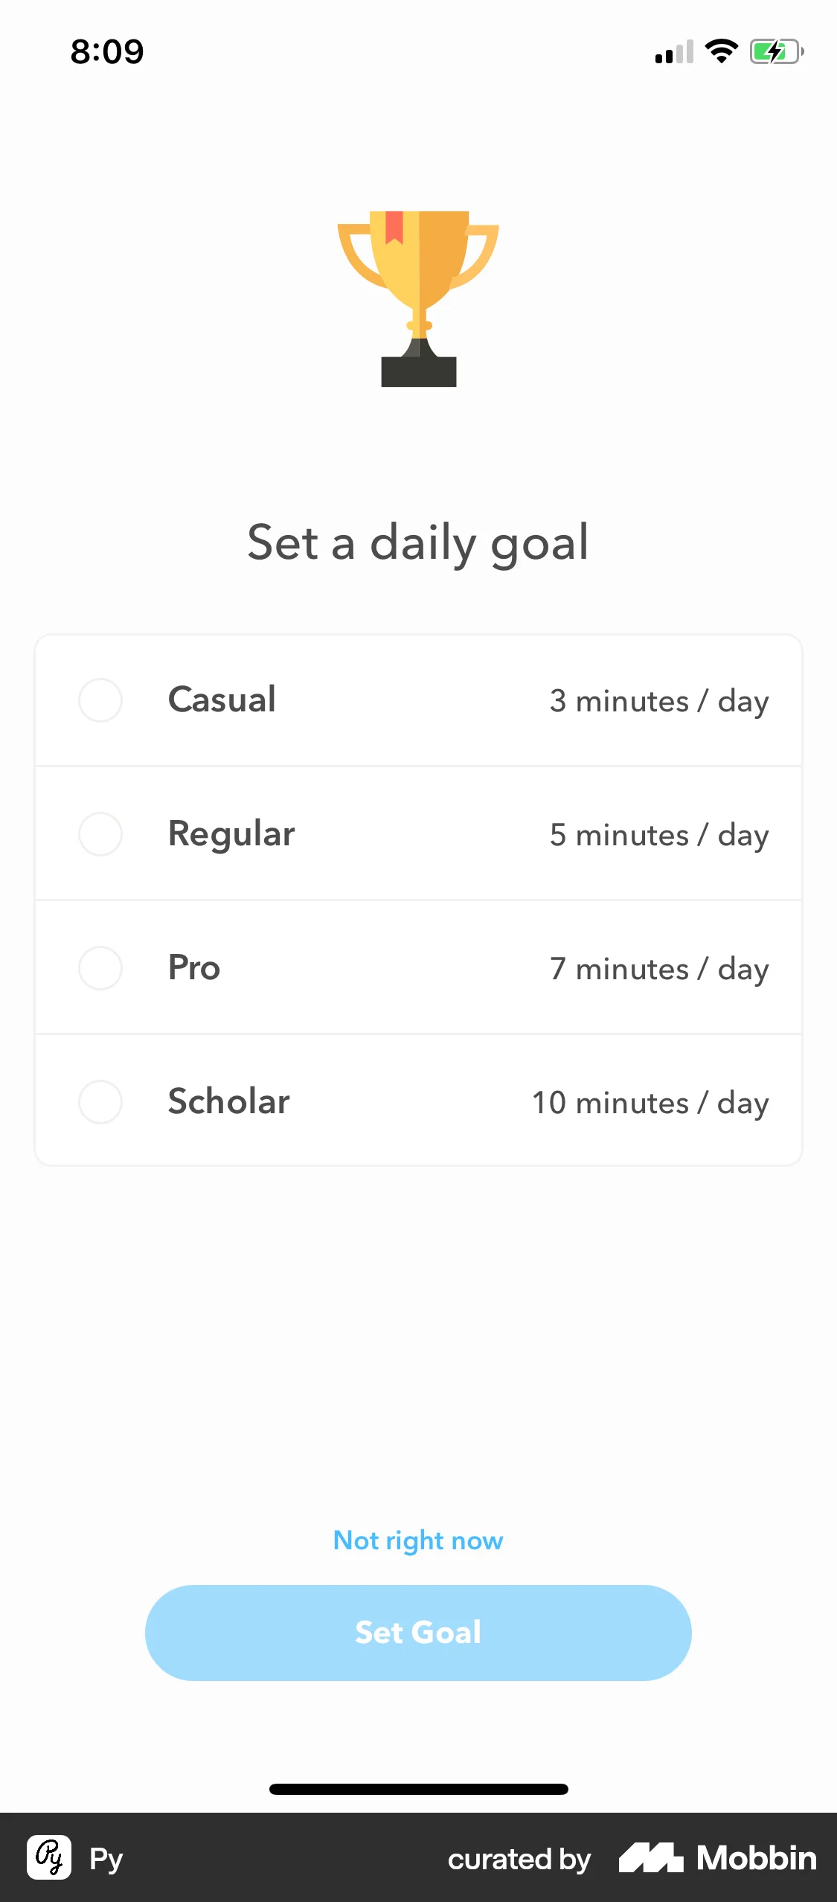
Task: Select the Casual radio button
Action: [x=100, y=700]
